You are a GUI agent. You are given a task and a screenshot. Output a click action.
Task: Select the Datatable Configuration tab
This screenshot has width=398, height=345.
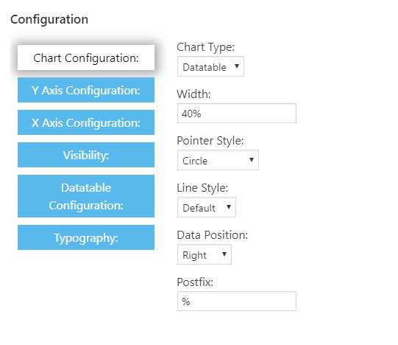[x=86, y=196]
